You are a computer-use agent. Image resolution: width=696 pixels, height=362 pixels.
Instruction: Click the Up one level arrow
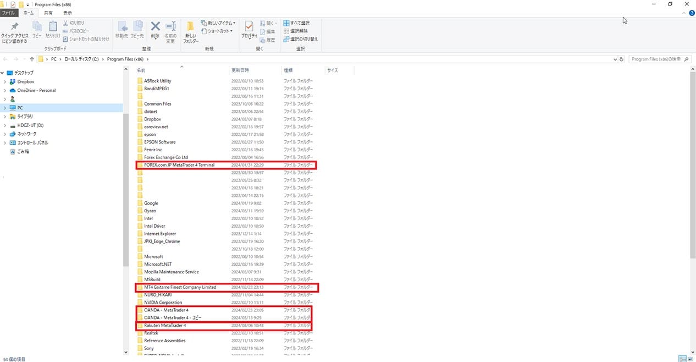(32, 59)
